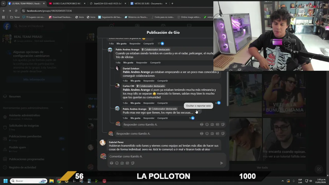This screenshot has width=329, height=185.
Task: Open Gabriel Perez's name link
Action: coord(116,142)
